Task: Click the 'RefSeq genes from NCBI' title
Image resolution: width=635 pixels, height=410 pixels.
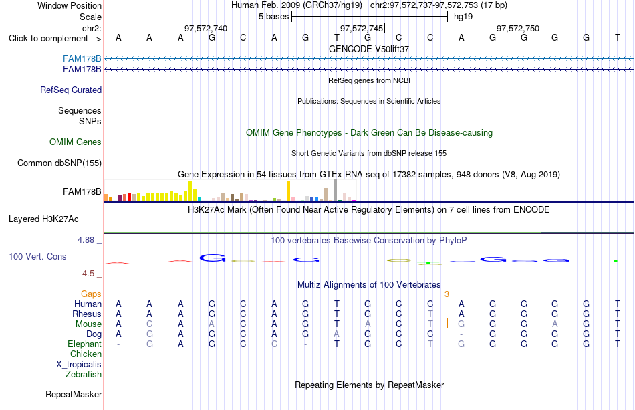Action: pos(370,80)
